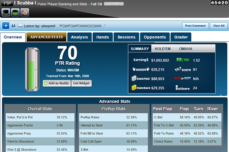Click the 3-Bet row

[113, 149]
